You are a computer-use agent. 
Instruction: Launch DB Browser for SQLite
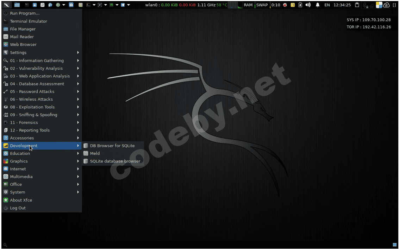point(113,146)
